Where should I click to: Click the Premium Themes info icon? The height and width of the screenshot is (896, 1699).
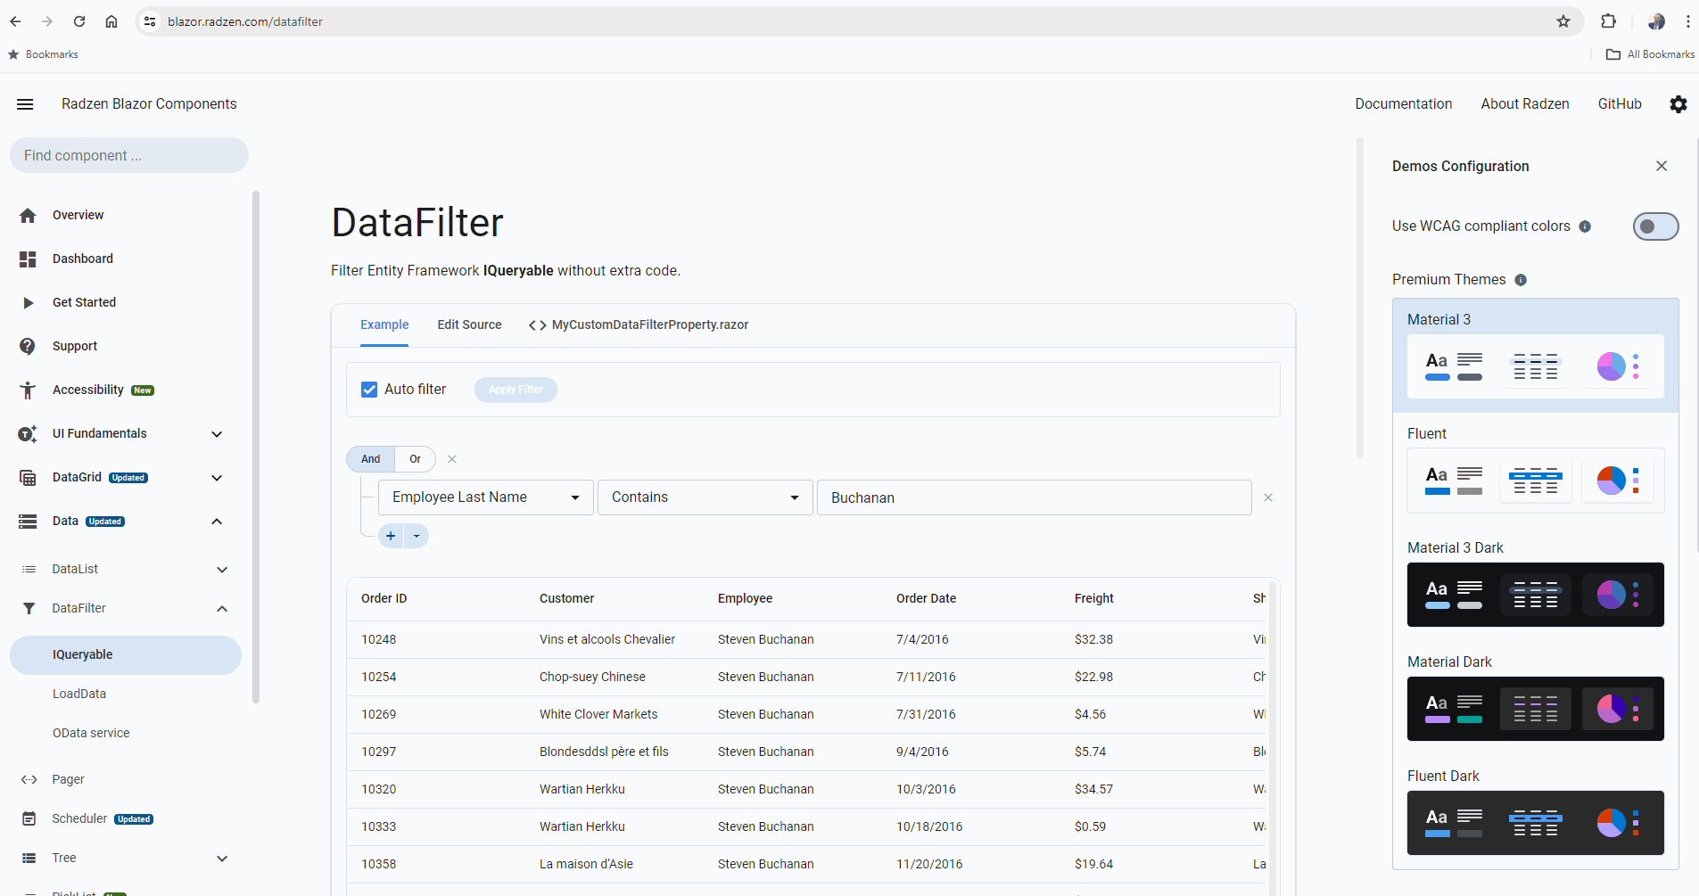[1521, 280]
